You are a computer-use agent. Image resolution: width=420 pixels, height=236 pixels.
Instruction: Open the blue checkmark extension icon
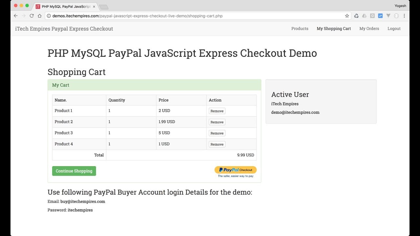coord(380,16)
